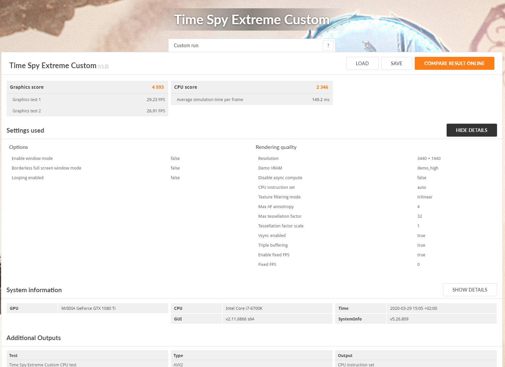Click the Max tessellation factor value 32
This screenshot has width=505, height=367.
(419, 216)
